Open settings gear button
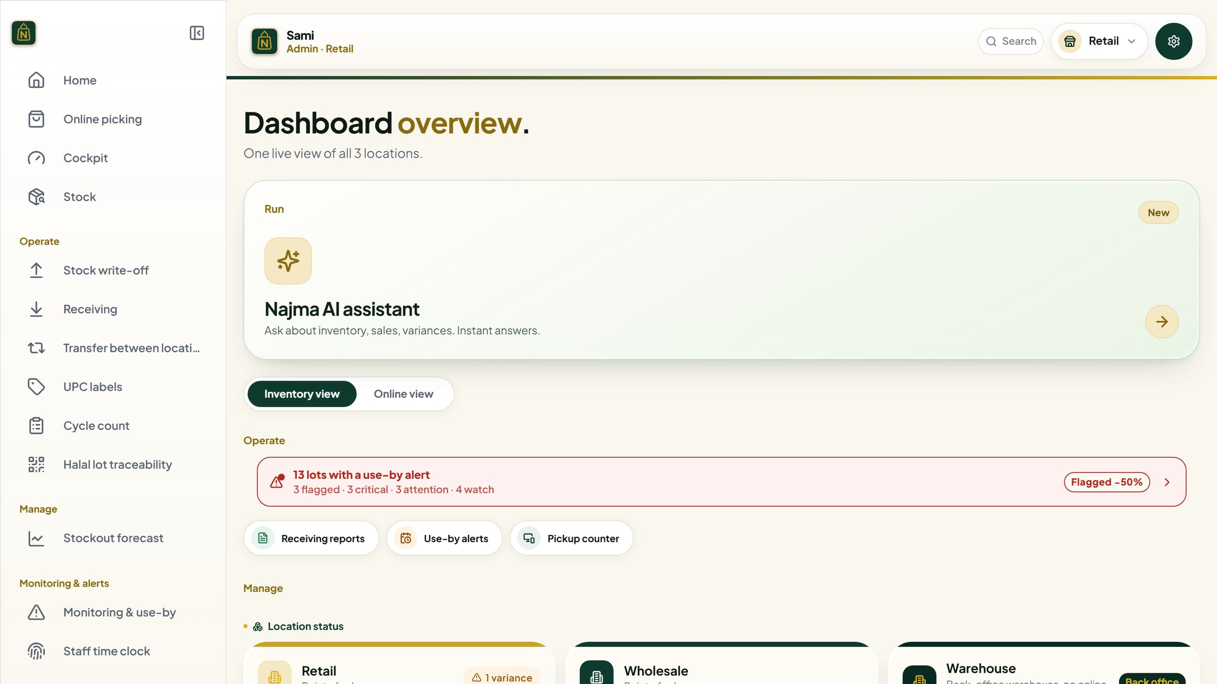The image size is (1217, 684). [1173, 41]
